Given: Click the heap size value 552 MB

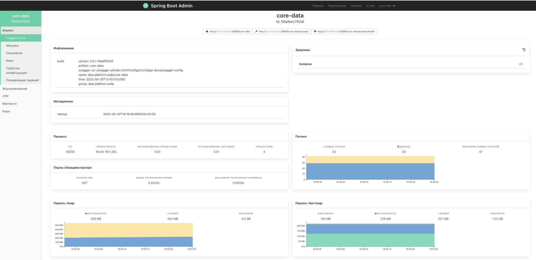Looking at the screenshot, I should pyautogui.click(x=173, y=219).
